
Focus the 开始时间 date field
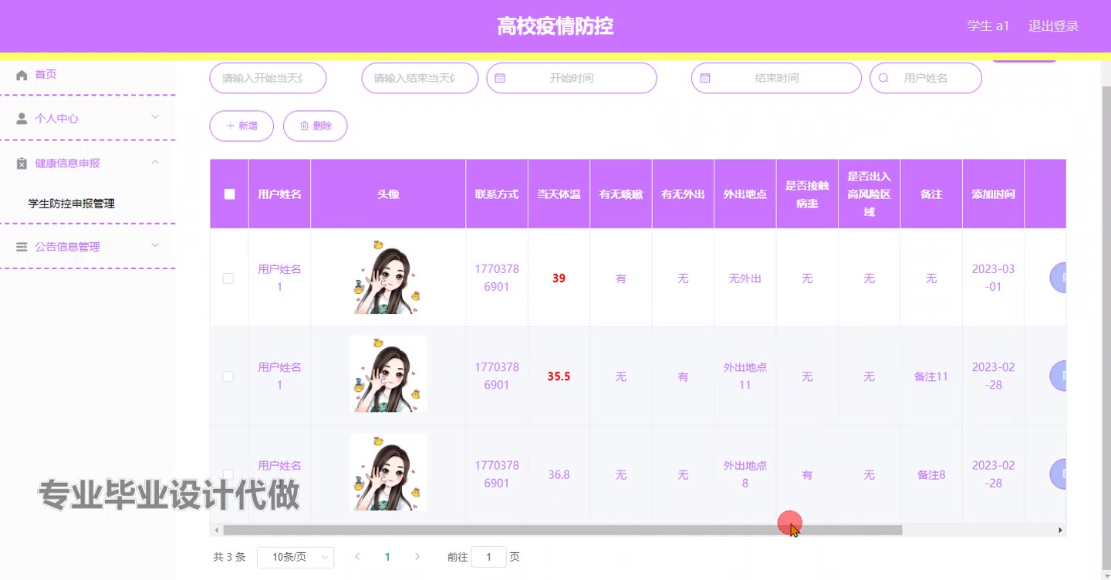pos(572,78)
